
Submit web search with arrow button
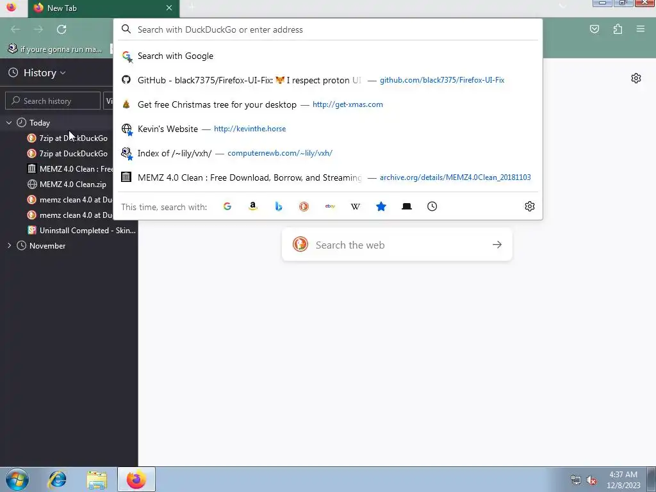(497, 245)
